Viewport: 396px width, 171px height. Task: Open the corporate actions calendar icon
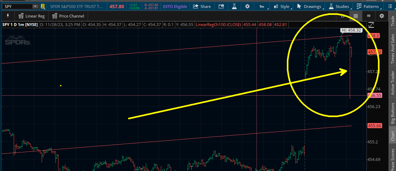[221, 7]
